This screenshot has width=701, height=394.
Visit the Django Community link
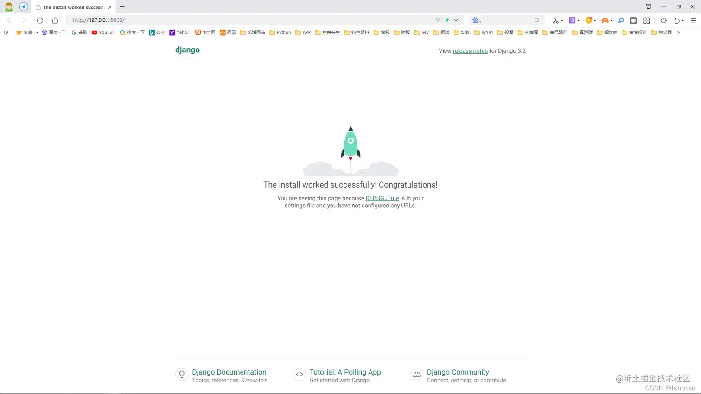coord(458,372)
